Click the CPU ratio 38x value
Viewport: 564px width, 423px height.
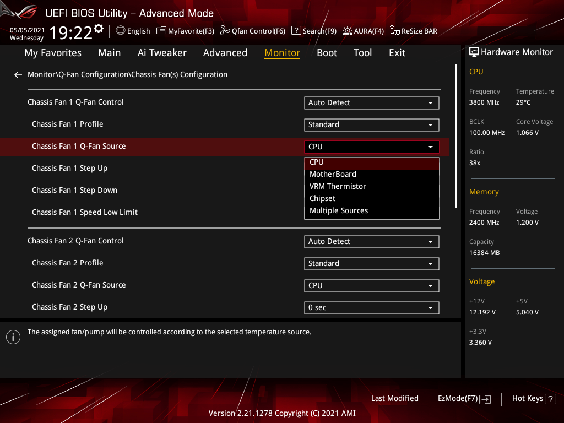[474, 163]
